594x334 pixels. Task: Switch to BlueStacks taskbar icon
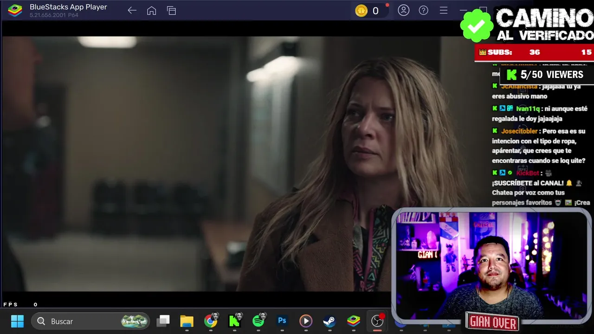pyautogui.click(x=354, y=321)
